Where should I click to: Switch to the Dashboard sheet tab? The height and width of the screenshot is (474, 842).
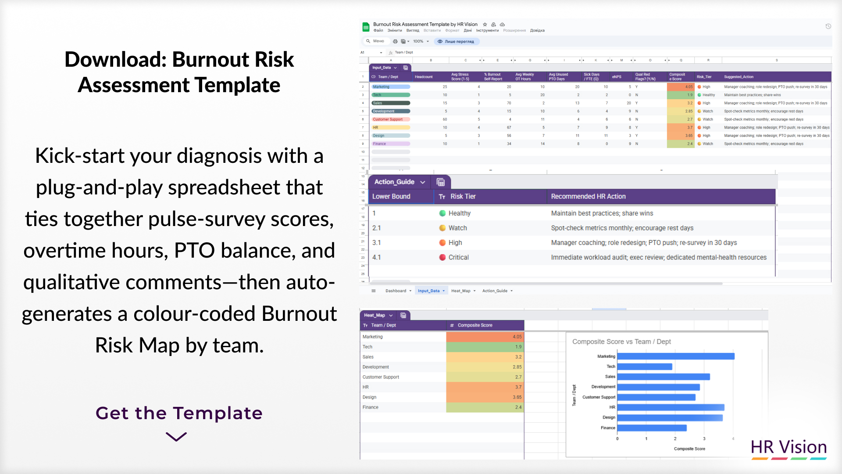[398, 291]
